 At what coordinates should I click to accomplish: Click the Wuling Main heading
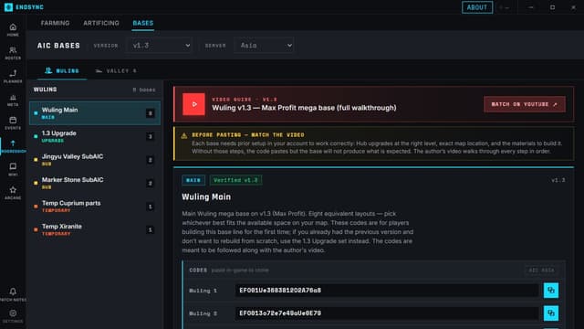click(206, 197)
